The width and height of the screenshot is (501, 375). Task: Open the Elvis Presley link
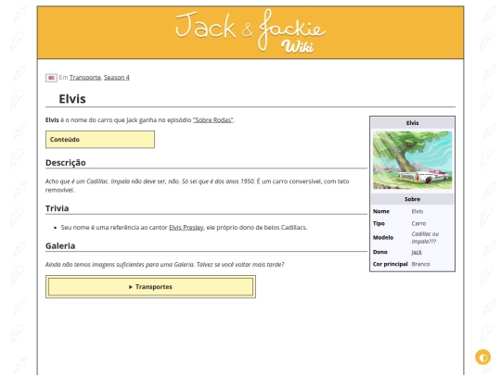pos(186,228)
